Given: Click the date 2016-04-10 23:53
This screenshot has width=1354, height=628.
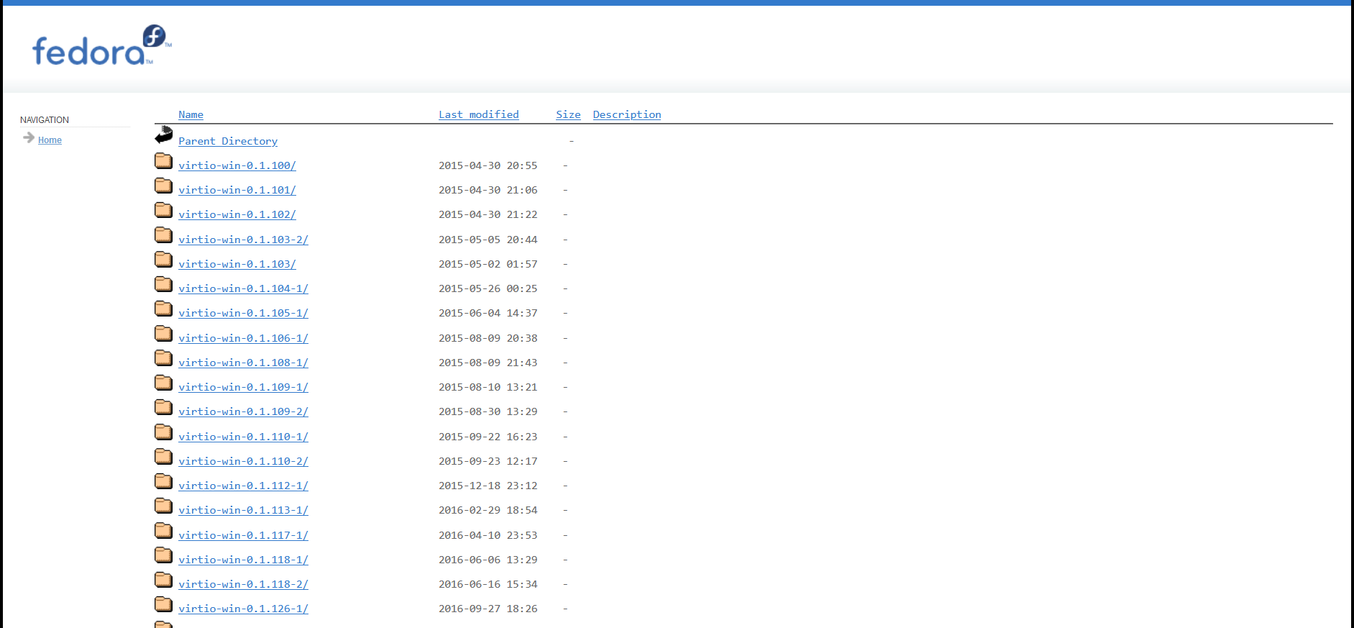Looking at the screenshot, I should point(488,535).
